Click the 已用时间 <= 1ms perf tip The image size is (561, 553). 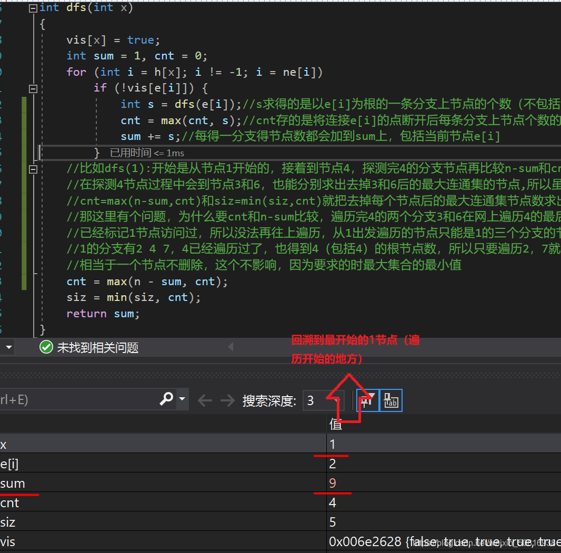coord(147,153)
